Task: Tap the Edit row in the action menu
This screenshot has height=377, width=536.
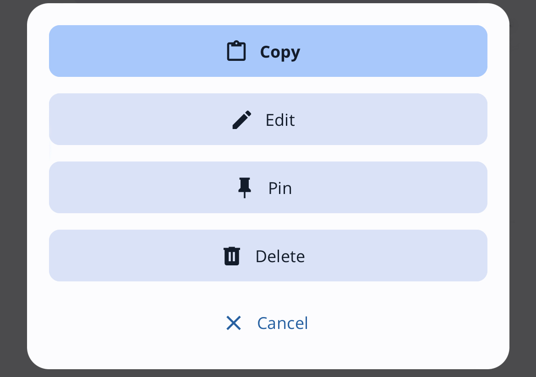Action: (x=268, y=119)
